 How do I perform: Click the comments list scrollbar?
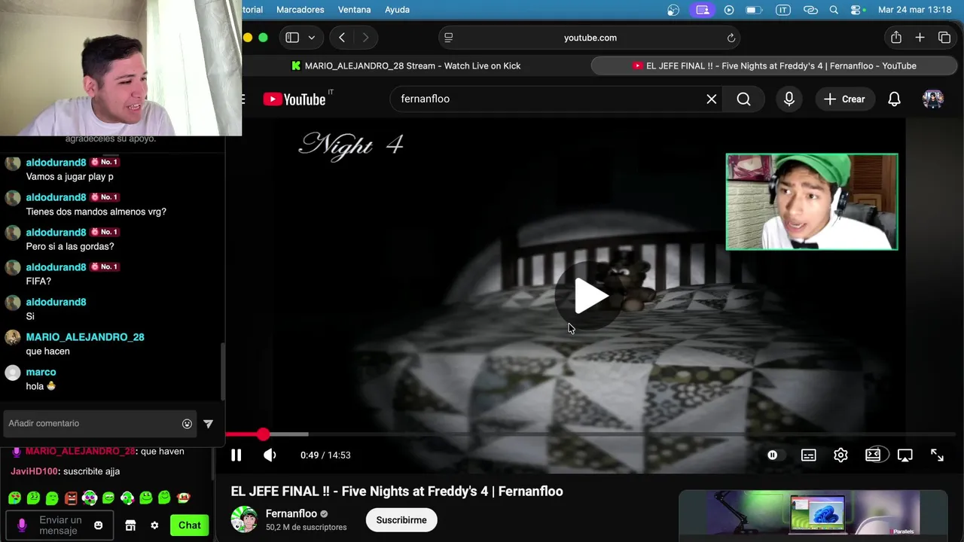tap(222, 372)
